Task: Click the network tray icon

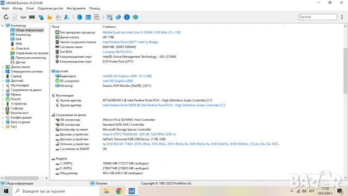Action: point(298,191)
